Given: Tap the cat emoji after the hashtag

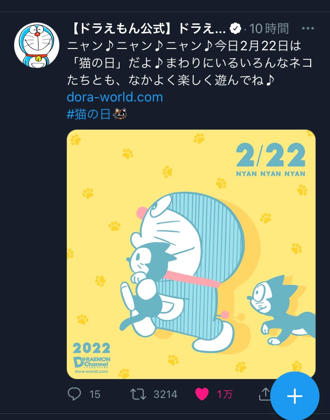Looking at the screenshot, I should 119,114.
